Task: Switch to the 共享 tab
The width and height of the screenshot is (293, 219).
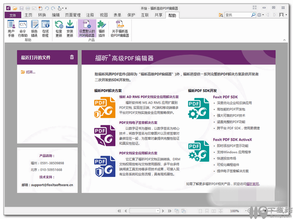Action: 159,15
